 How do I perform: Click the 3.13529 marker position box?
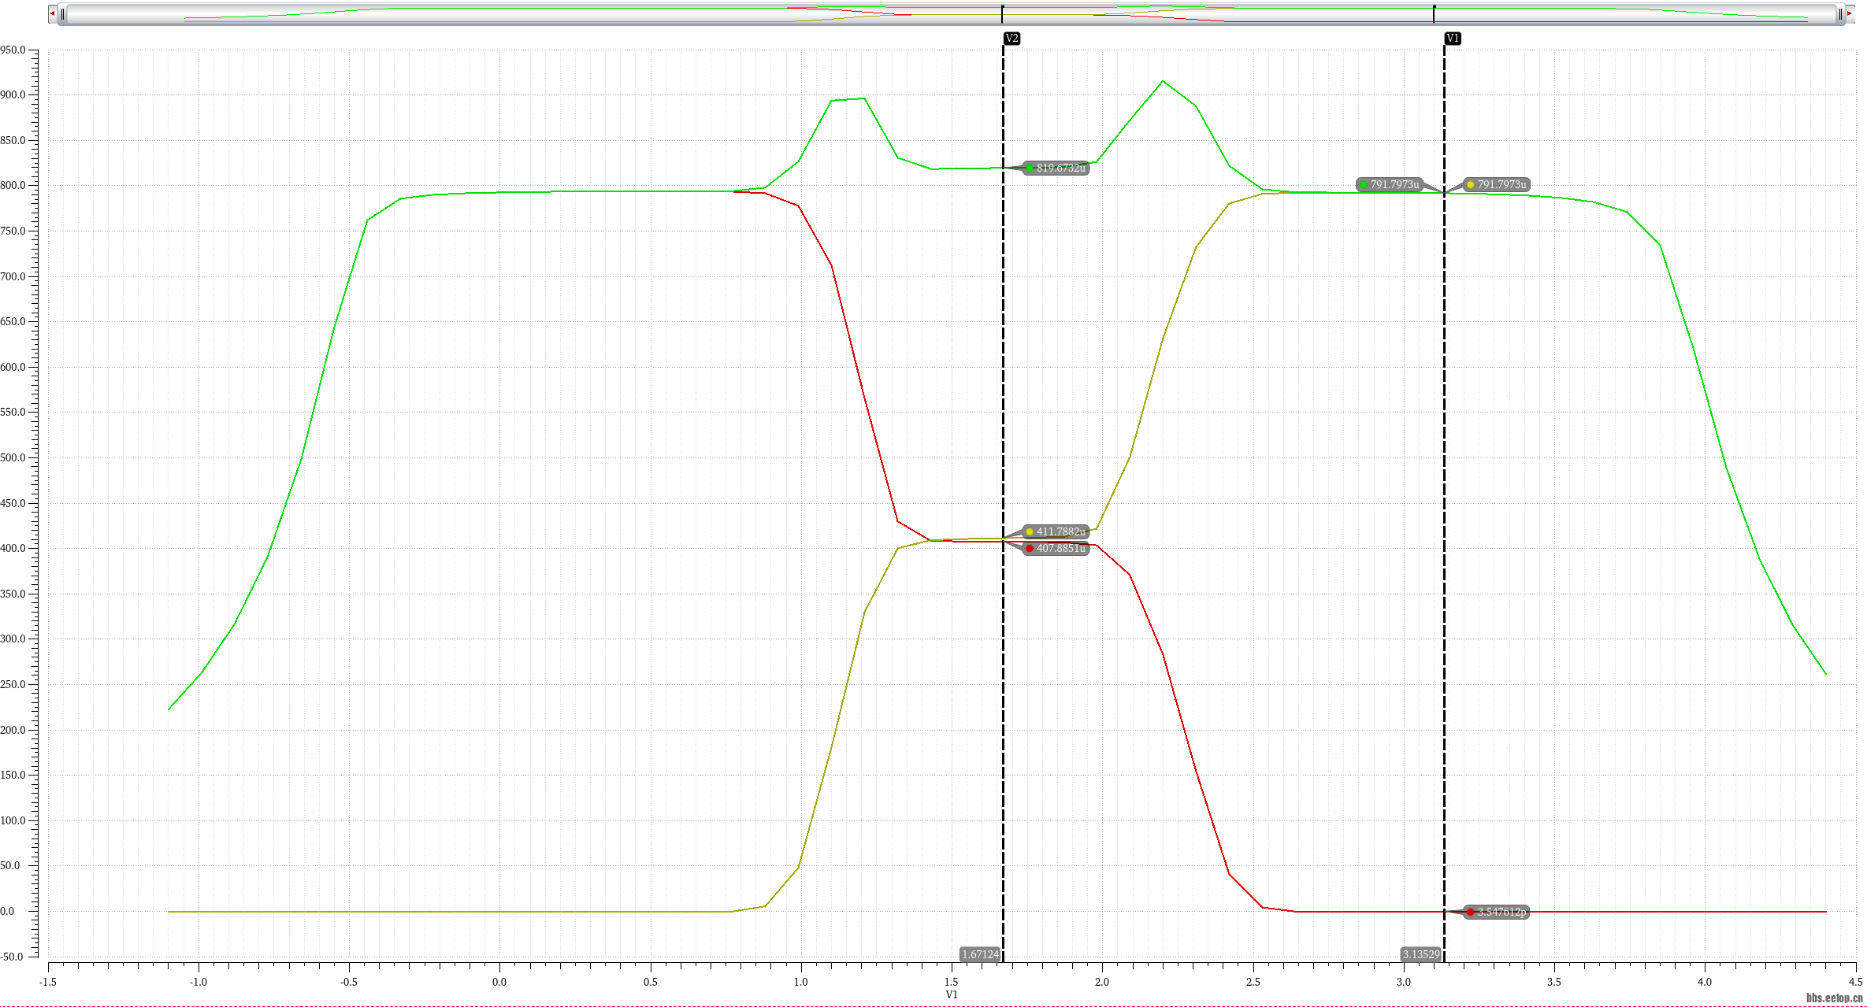(x=1420, y=954)
